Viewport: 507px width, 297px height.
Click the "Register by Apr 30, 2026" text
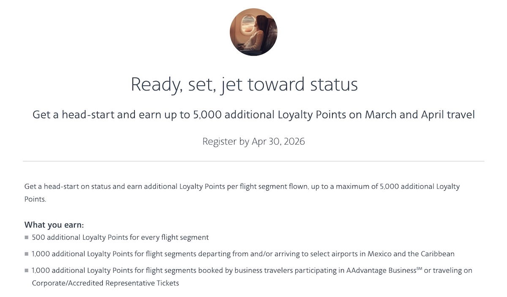click(x=253, y=141)
